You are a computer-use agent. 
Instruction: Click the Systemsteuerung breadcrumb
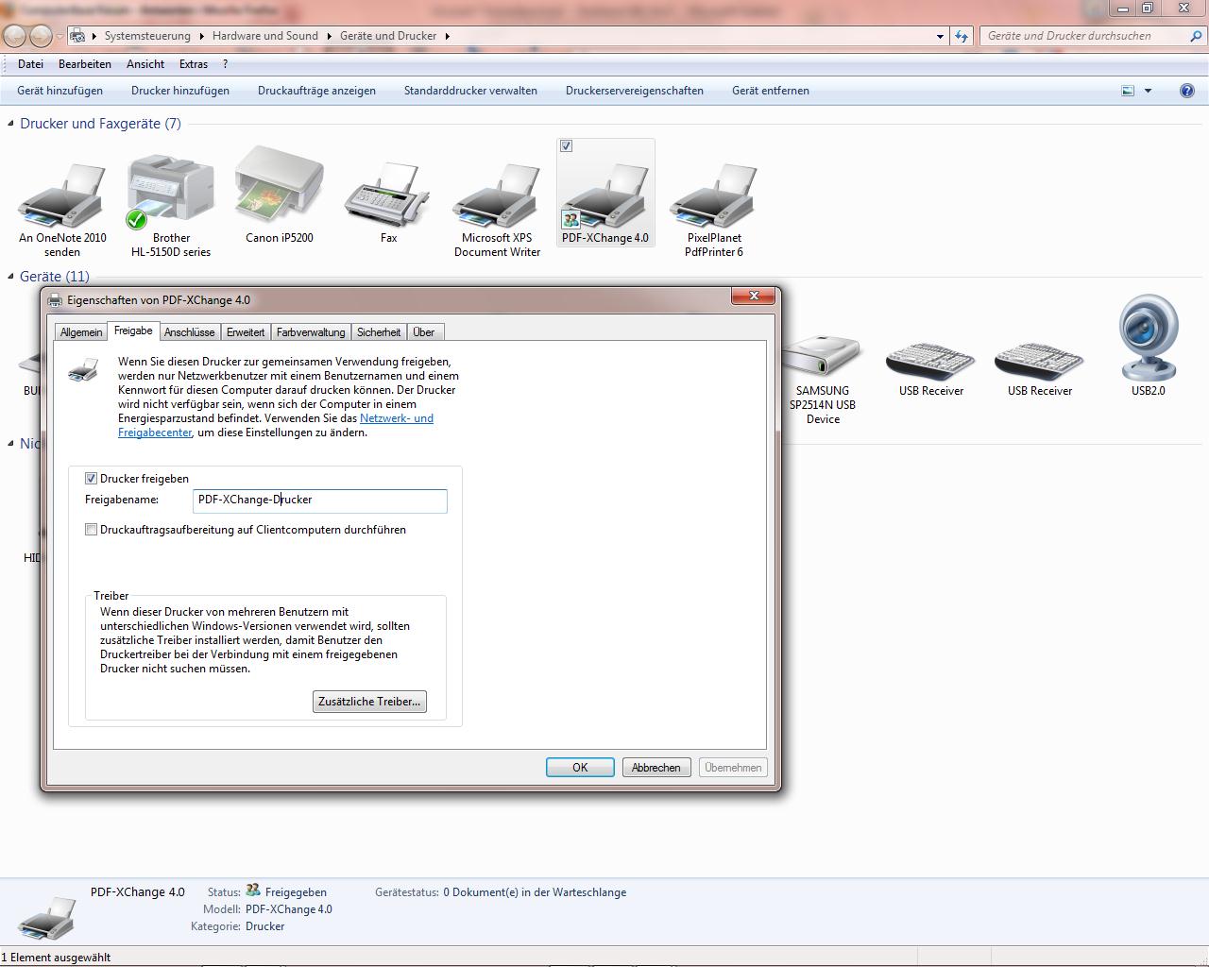pyautogui.click(x=147, y=36)
